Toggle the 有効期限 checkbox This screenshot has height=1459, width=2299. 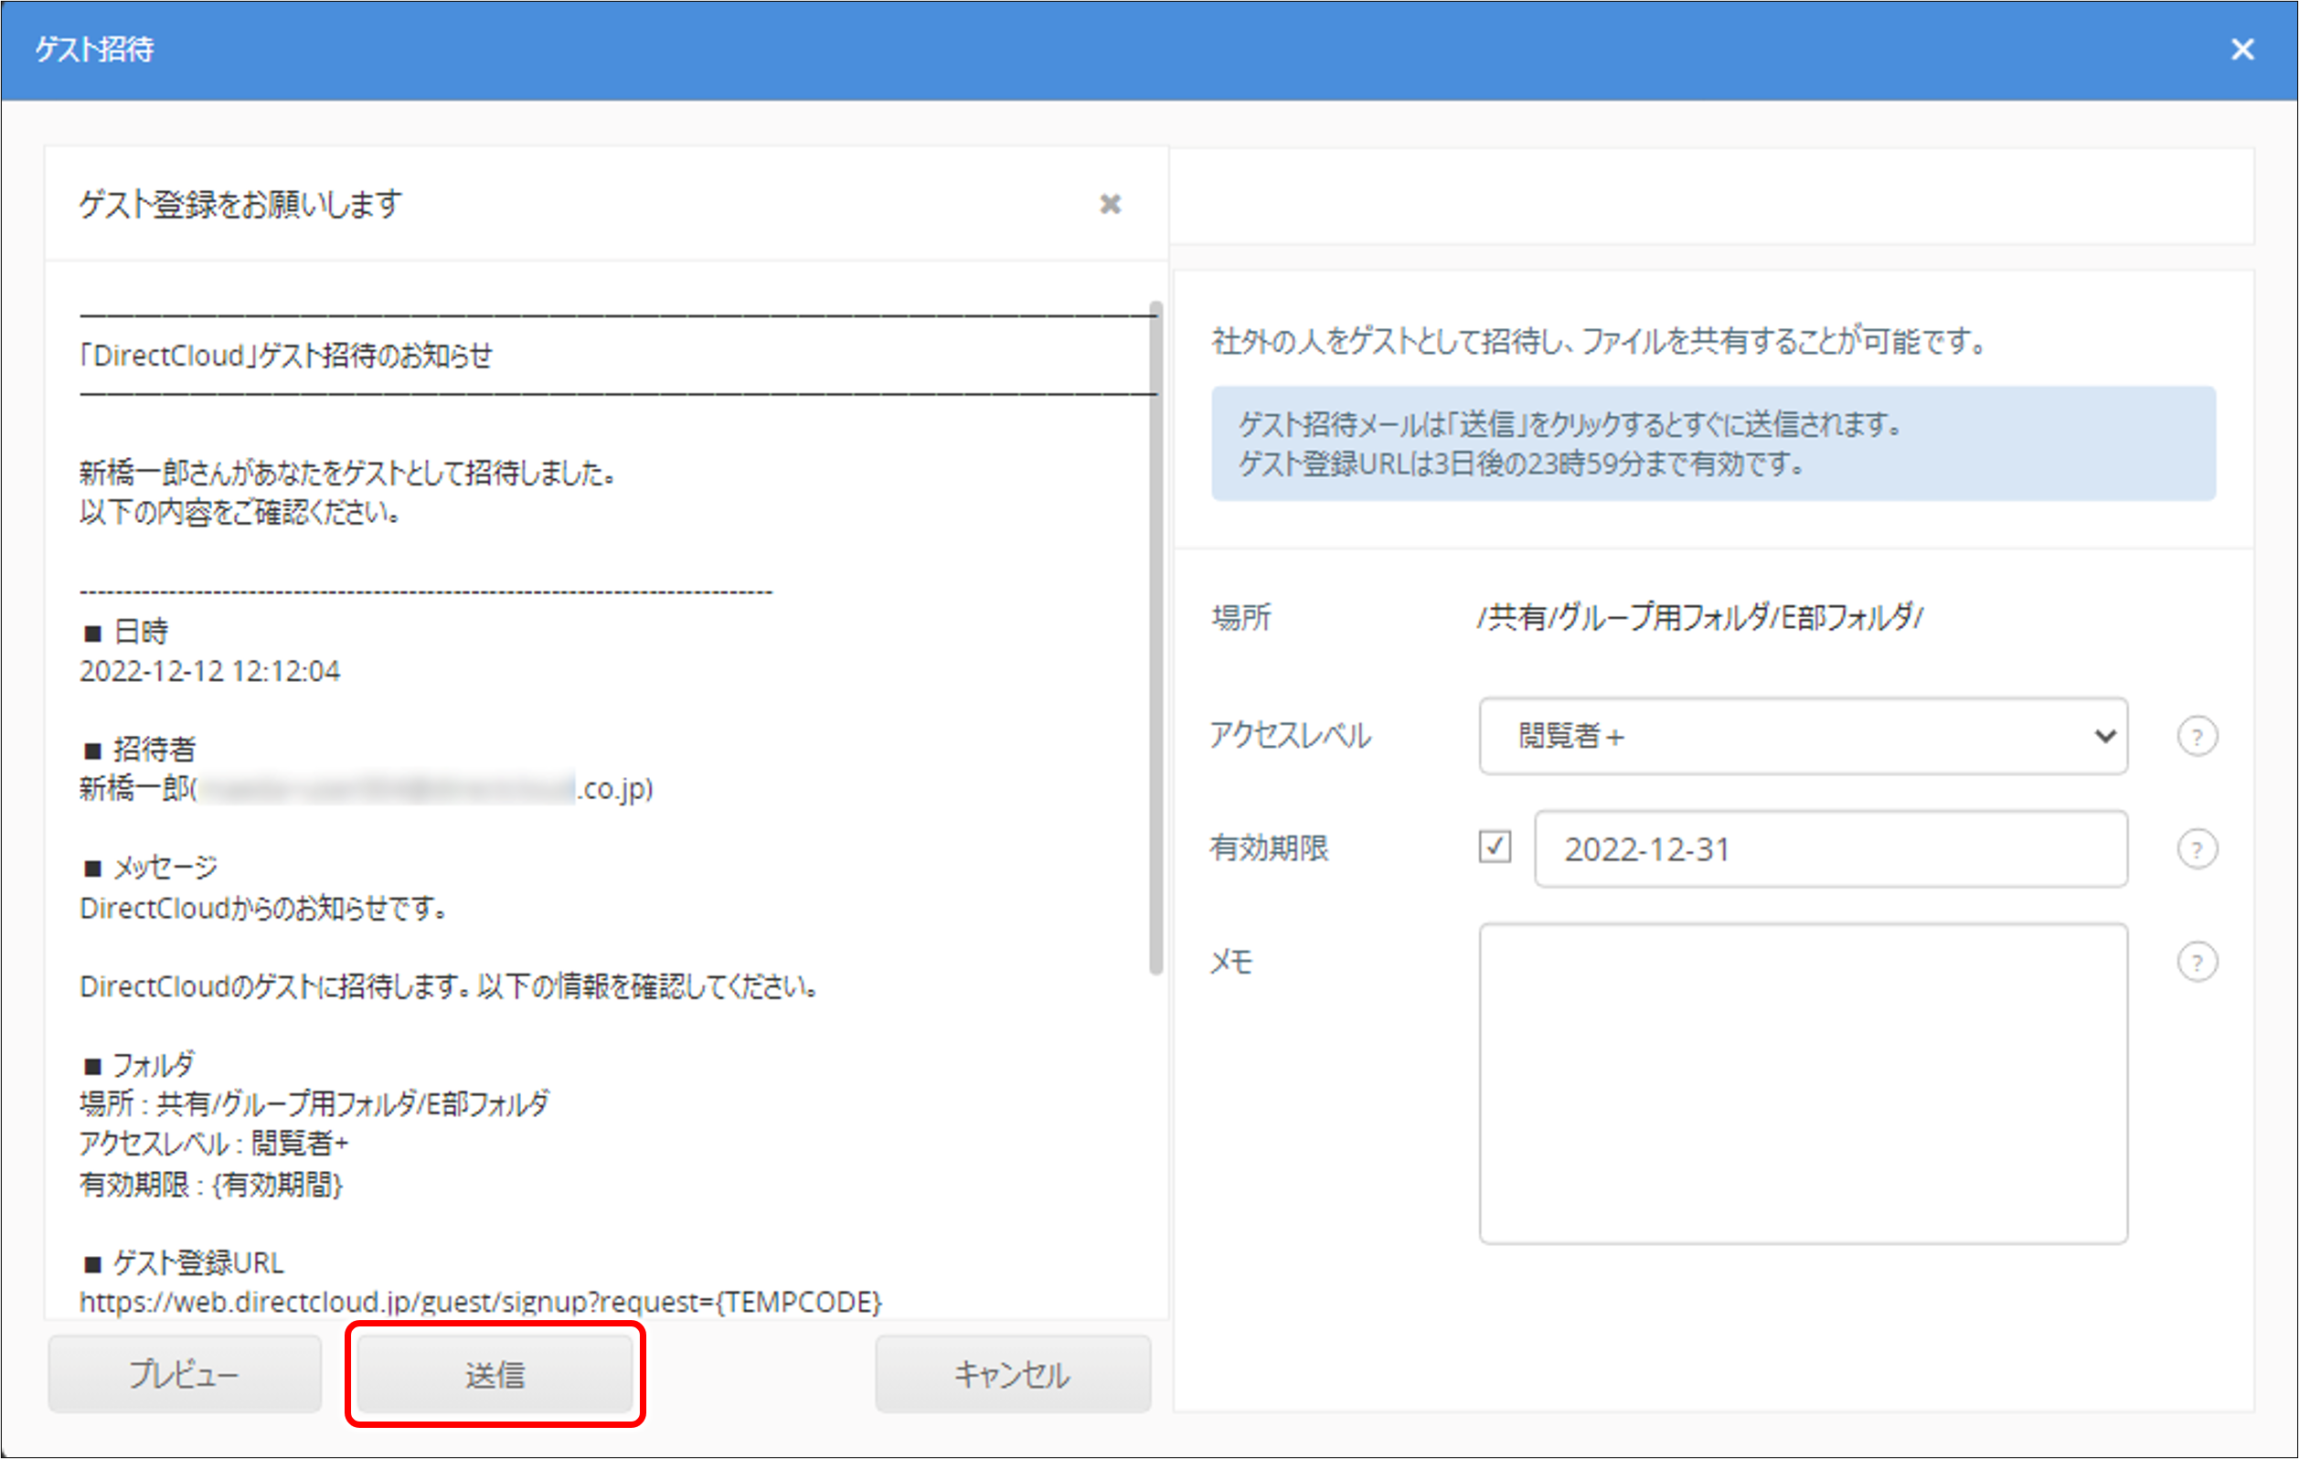[1495, 847]
